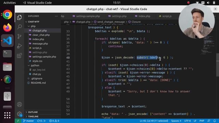Open Show Applications grid

coord(7,115)
